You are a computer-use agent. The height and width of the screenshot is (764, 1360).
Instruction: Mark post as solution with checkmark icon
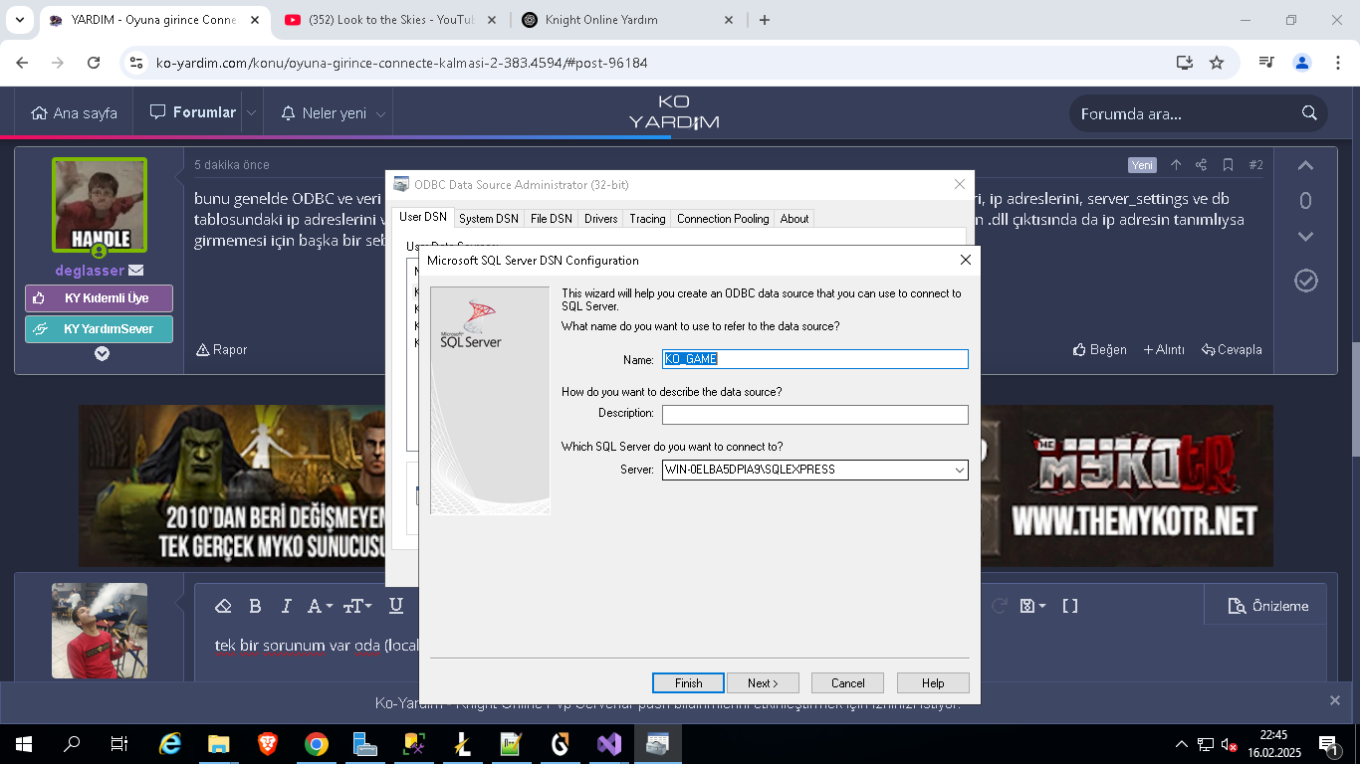coord(1306,281)
